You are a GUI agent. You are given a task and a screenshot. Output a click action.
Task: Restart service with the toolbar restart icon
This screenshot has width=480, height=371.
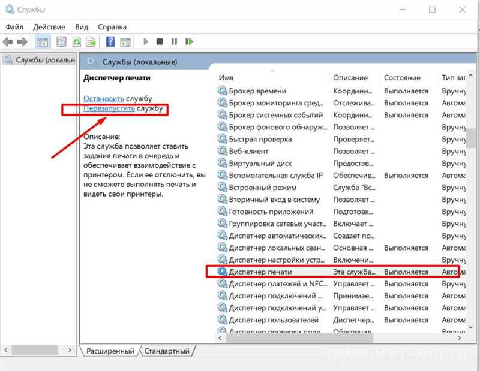pyautogui.click(x=189, y=41)
